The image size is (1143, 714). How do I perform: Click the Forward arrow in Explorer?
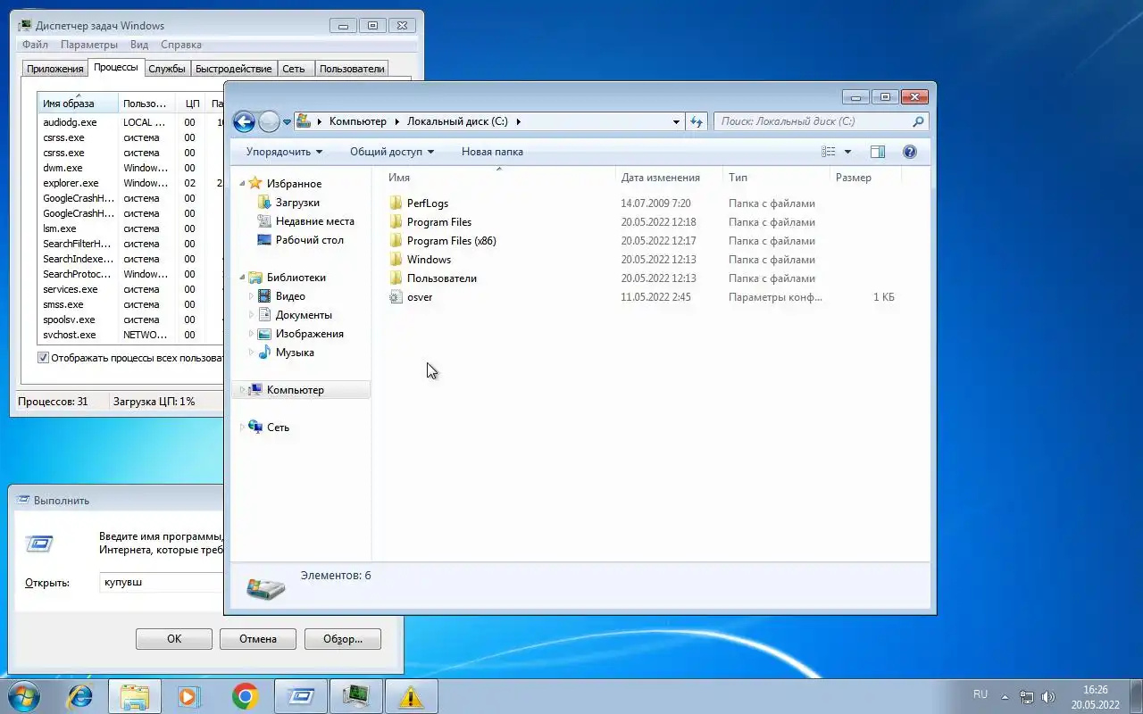(269, 122)
